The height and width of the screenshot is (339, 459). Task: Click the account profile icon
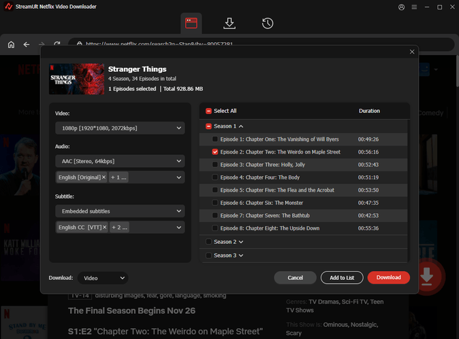coord(401,7)
